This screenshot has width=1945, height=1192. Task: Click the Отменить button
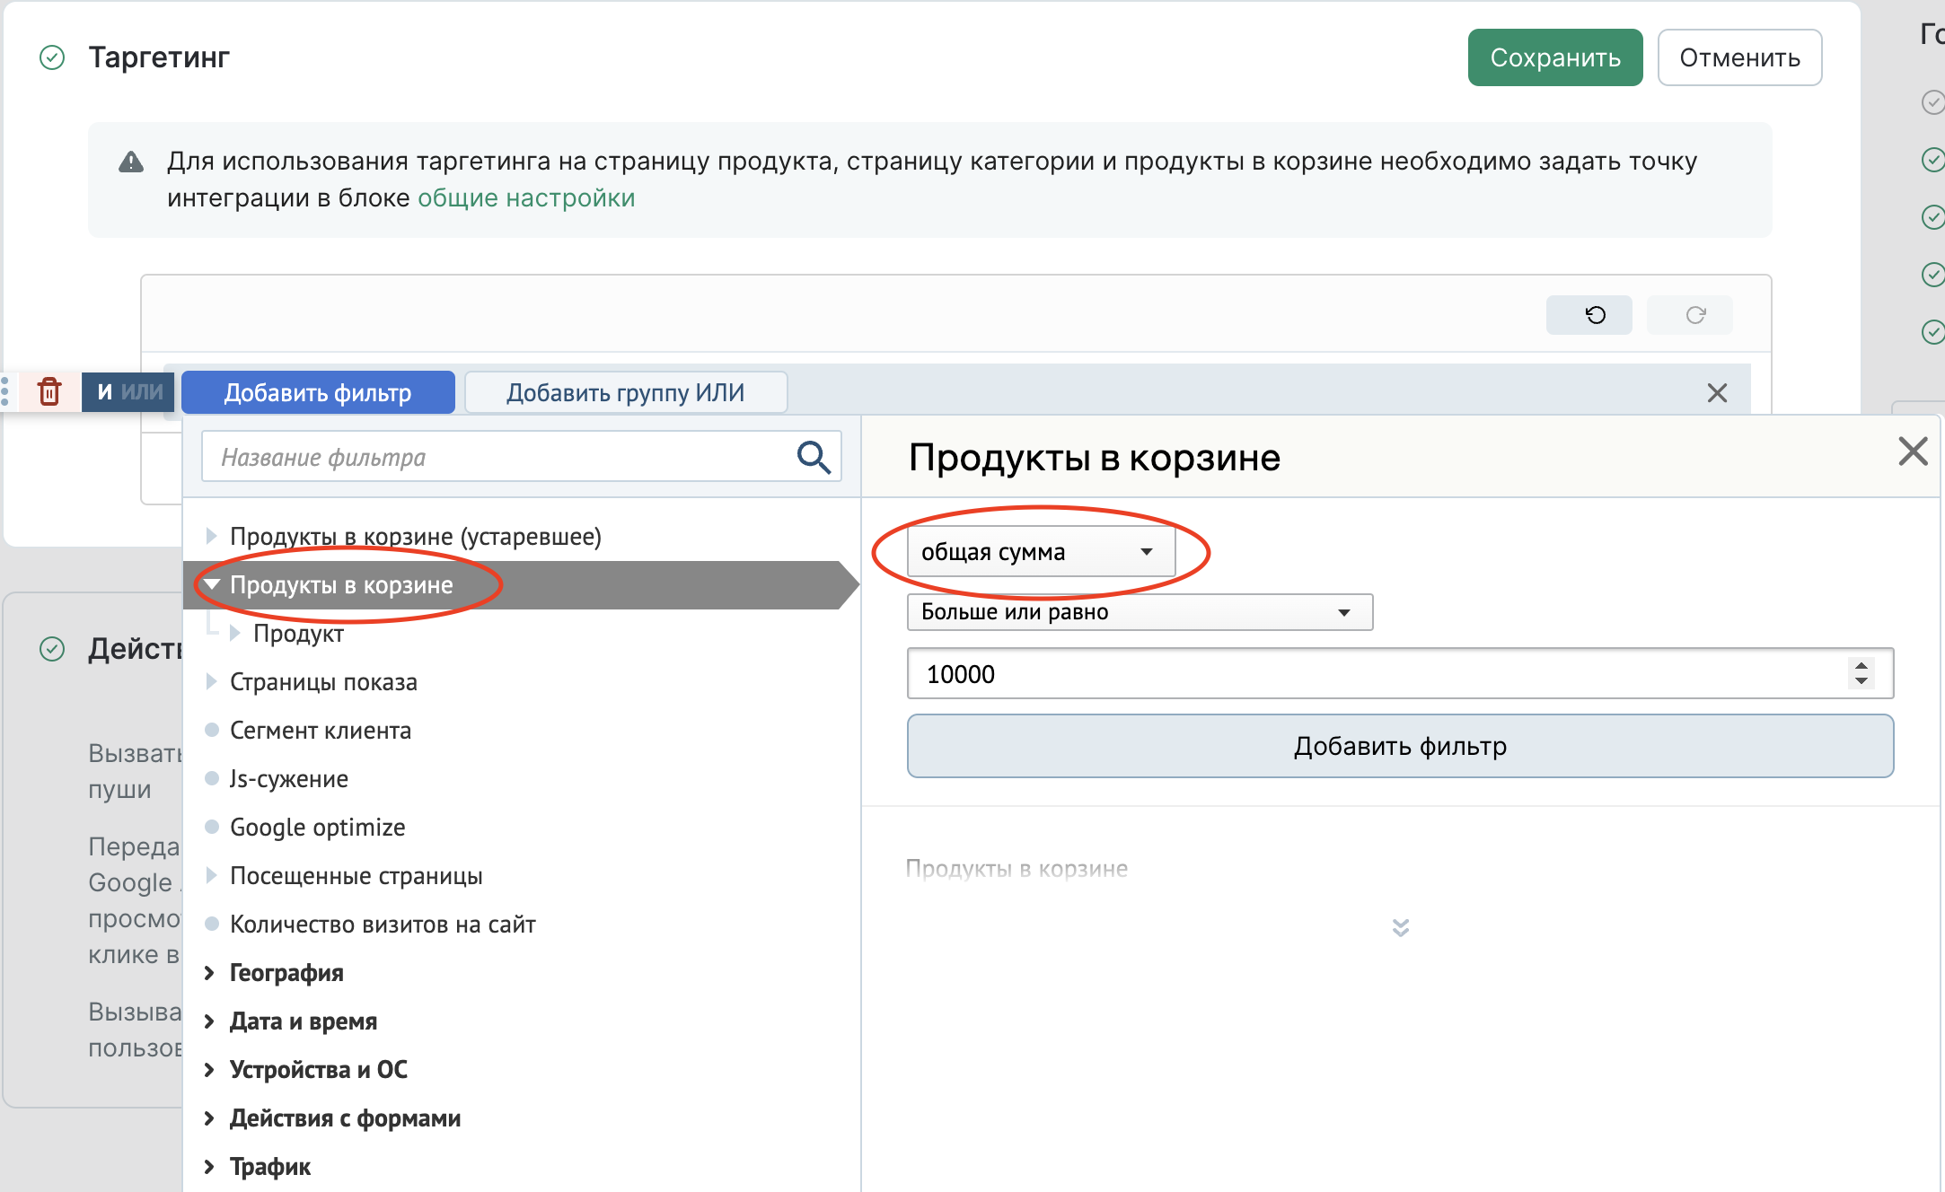click(x=1739, y=57)
